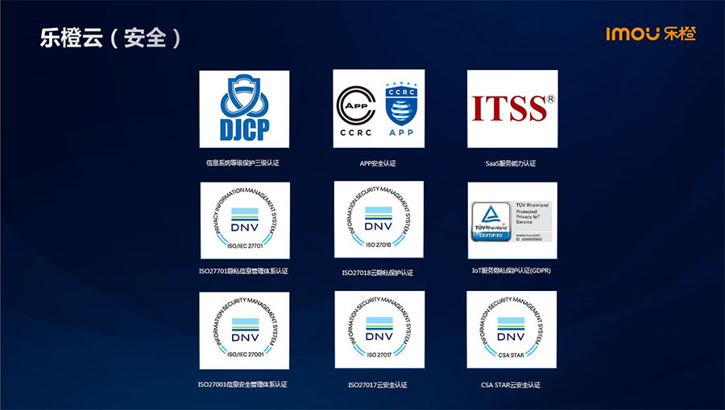Viewport: 725px width, 410px height.
Task: Select the DNV ISO 27018 badge
Action: [378, 219]
